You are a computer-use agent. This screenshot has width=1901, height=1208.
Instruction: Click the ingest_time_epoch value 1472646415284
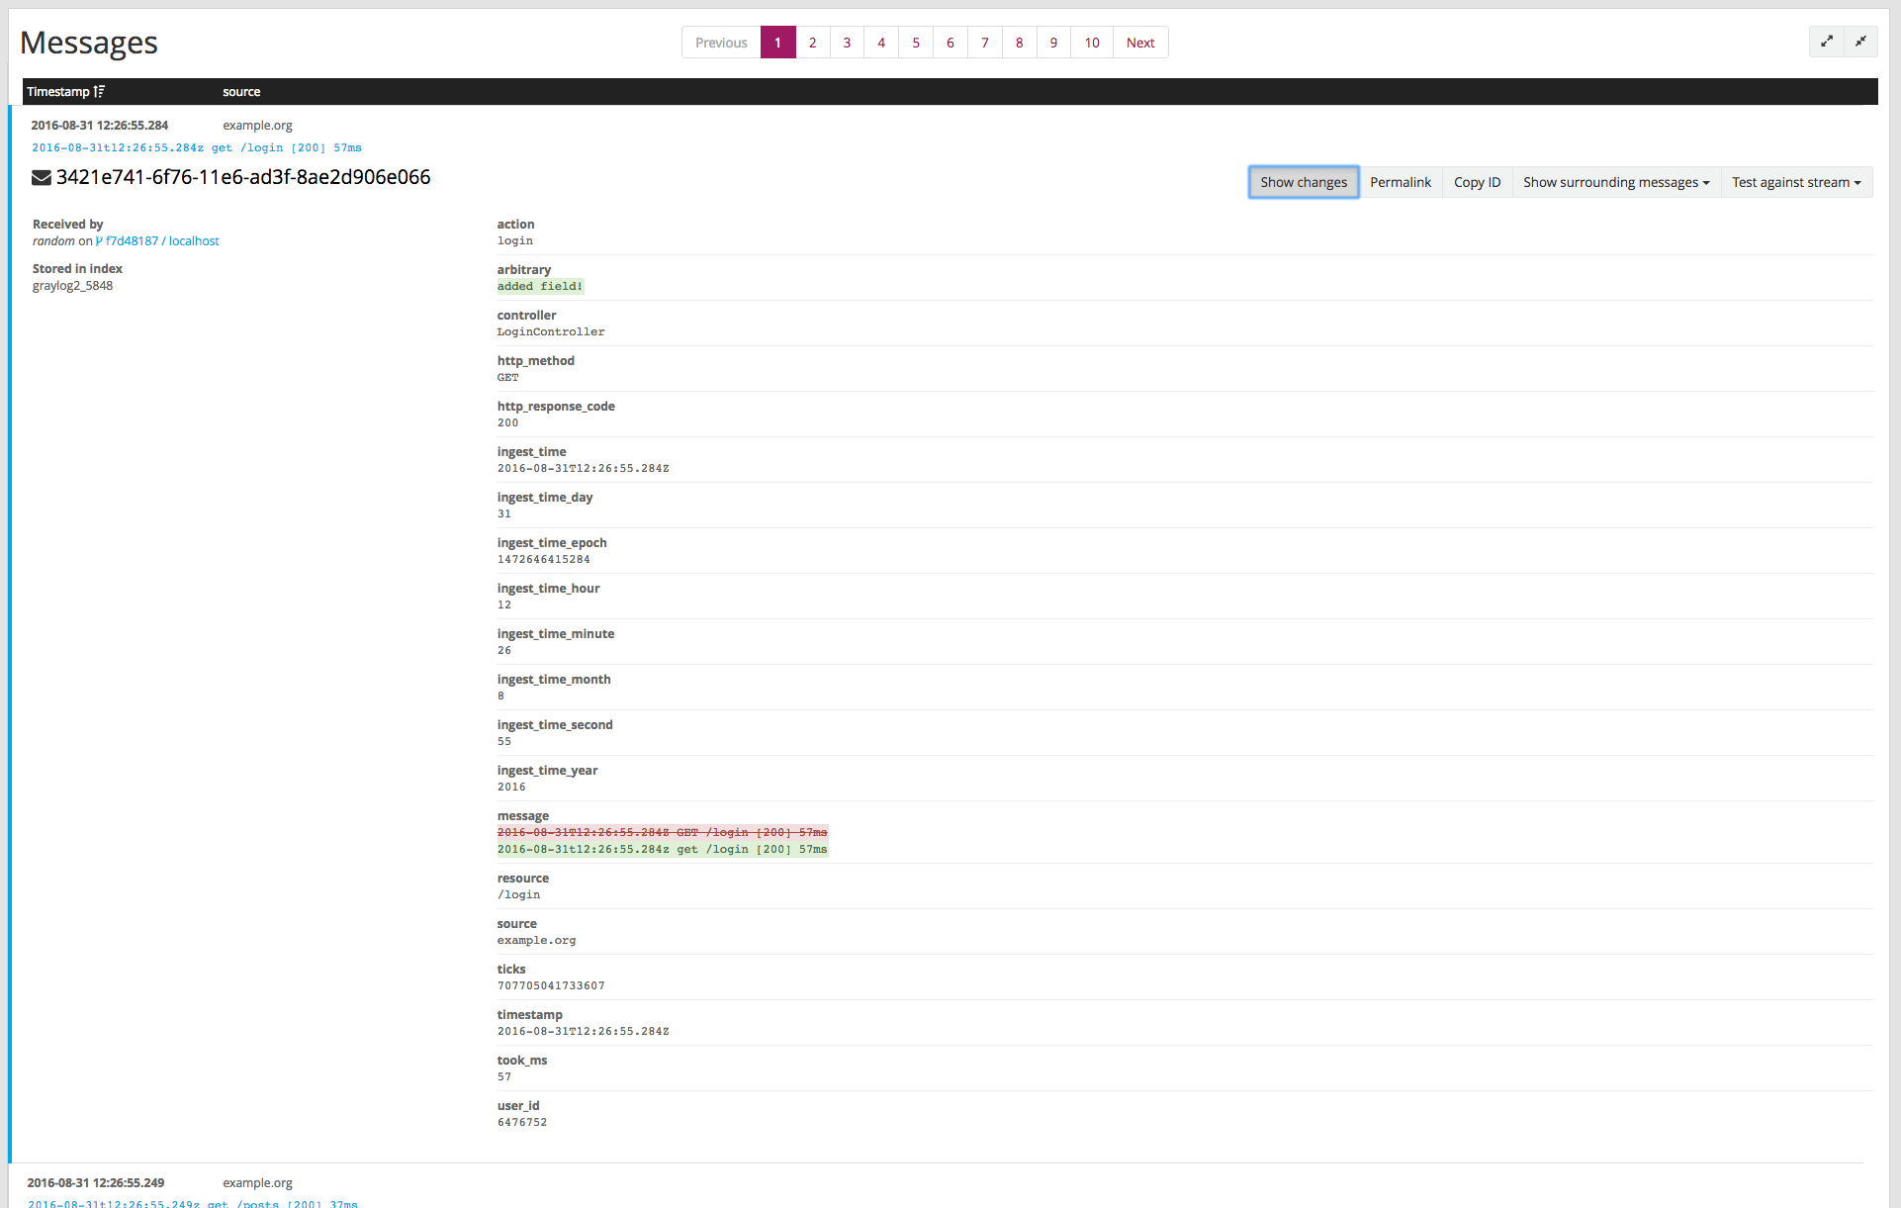click(543, 560)
